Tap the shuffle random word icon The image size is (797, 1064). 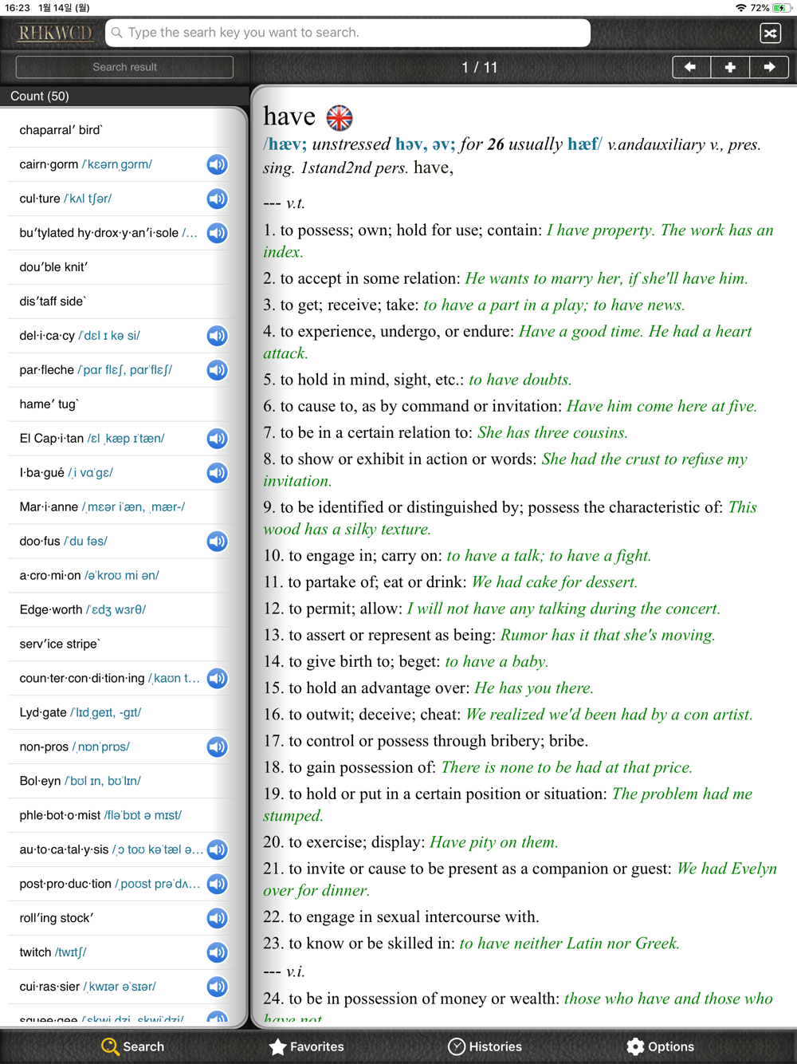coord(770,33)
